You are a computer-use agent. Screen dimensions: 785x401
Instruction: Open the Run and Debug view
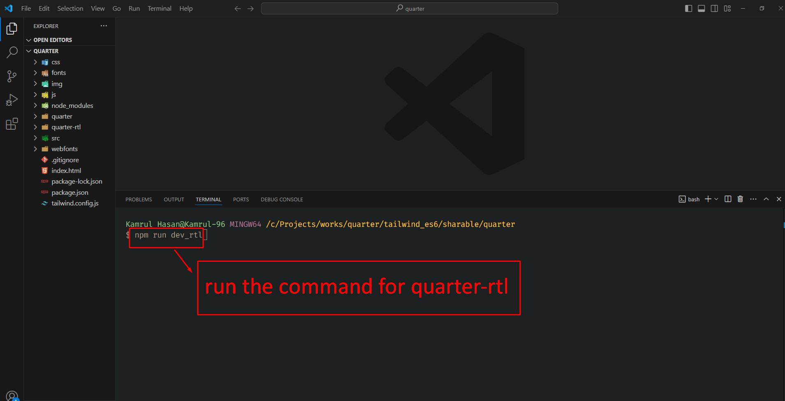[12, 100]
